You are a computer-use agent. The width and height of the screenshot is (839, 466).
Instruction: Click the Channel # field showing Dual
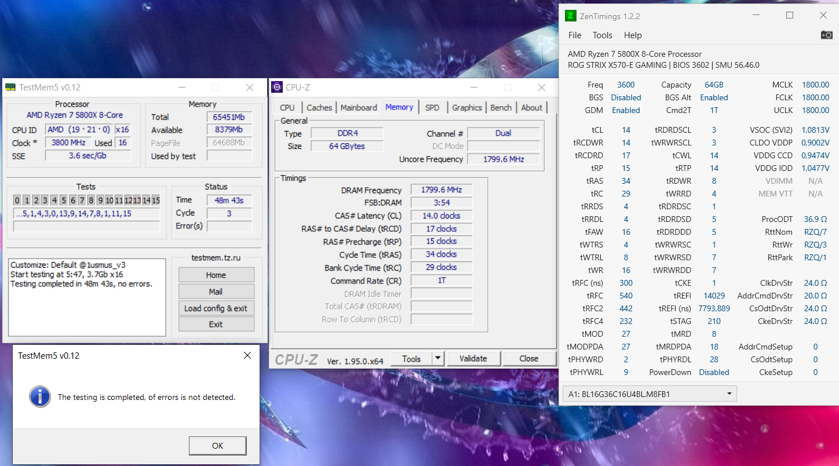click(504, 133)
